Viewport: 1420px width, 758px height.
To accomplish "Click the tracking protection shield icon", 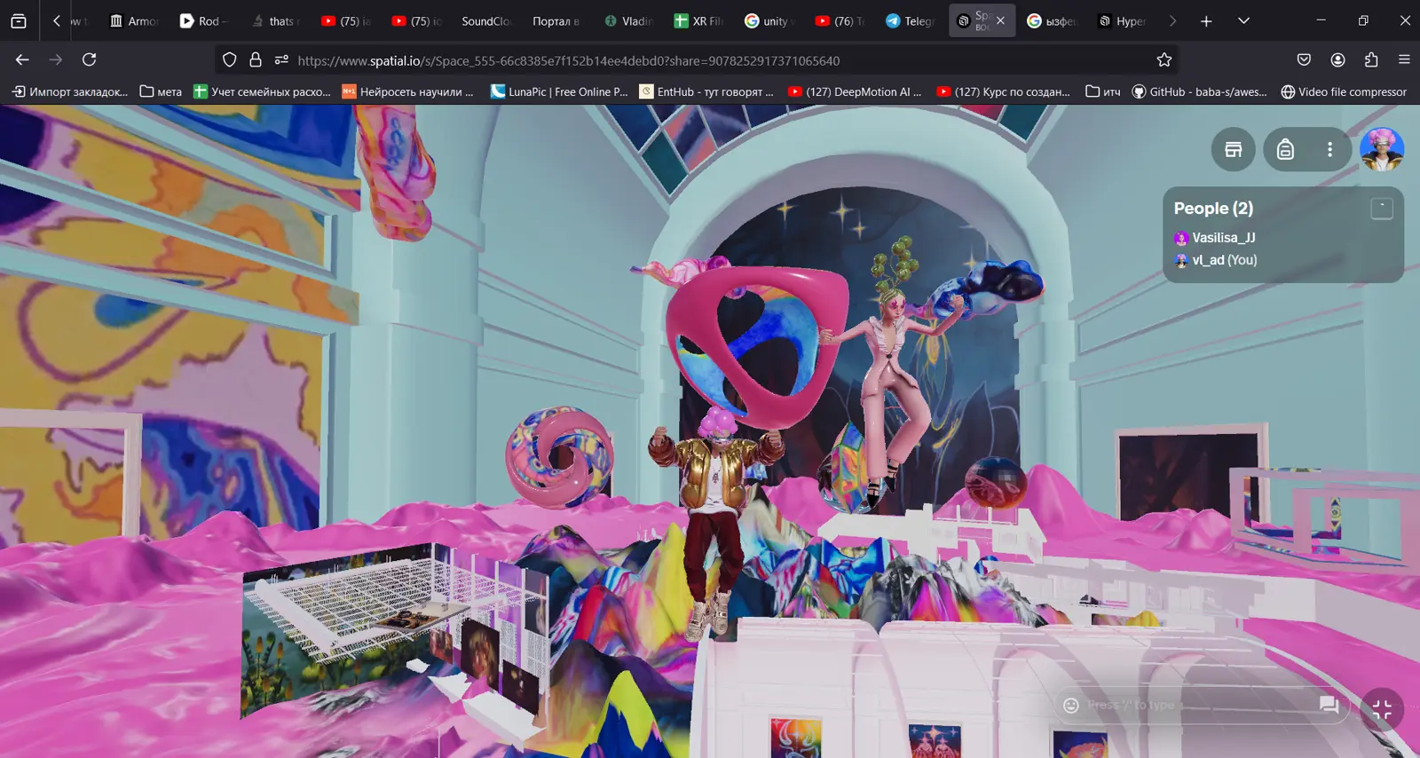I will tap(230, 60).
